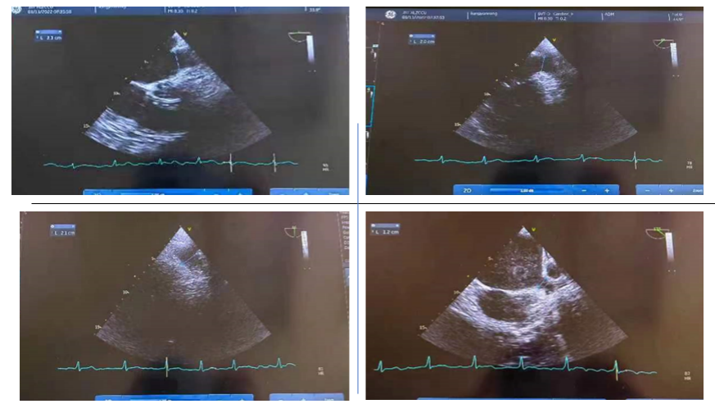Viewport: 715px width, 413px height.
Task: Select the 2D mode button in top-right panel
Action: 468,189
